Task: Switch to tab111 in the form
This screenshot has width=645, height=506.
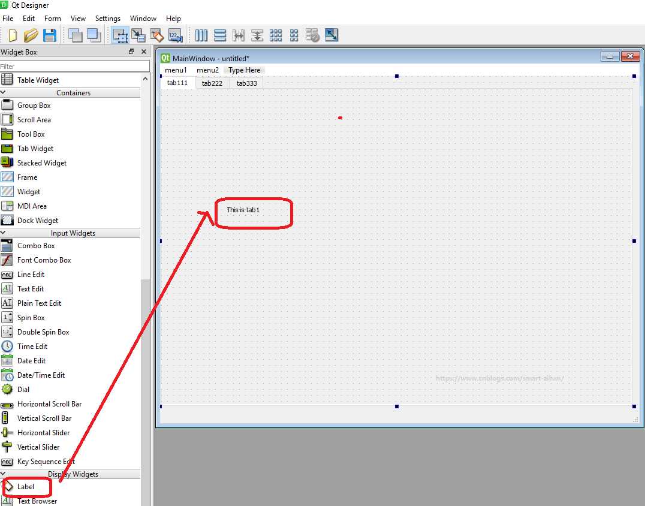Action: 177,83
